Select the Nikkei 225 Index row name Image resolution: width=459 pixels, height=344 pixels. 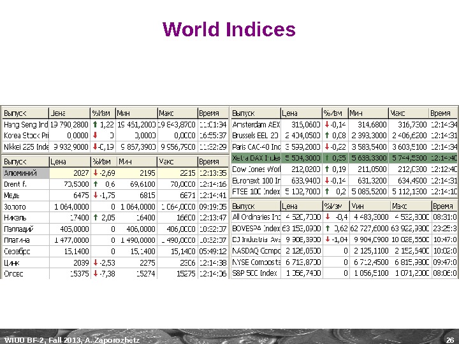pos(25,147)
